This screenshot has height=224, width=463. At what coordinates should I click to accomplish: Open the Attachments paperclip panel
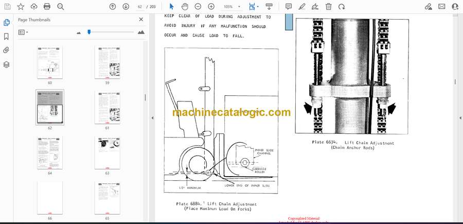coord(7,50)
